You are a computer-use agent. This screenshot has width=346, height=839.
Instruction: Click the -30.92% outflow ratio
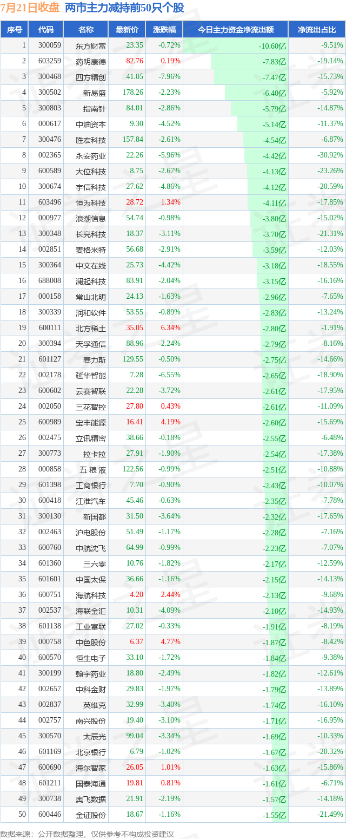[331, 155]
